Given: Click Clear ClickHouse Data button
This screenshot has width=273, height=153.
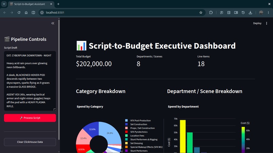Looking at the screenshot, I should pos(30,142).
